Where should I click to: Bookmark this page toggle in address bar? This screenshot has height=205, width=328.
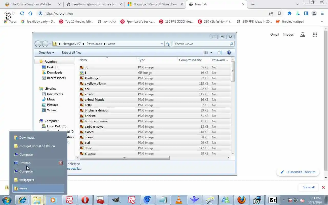click(x=279, y=13)
